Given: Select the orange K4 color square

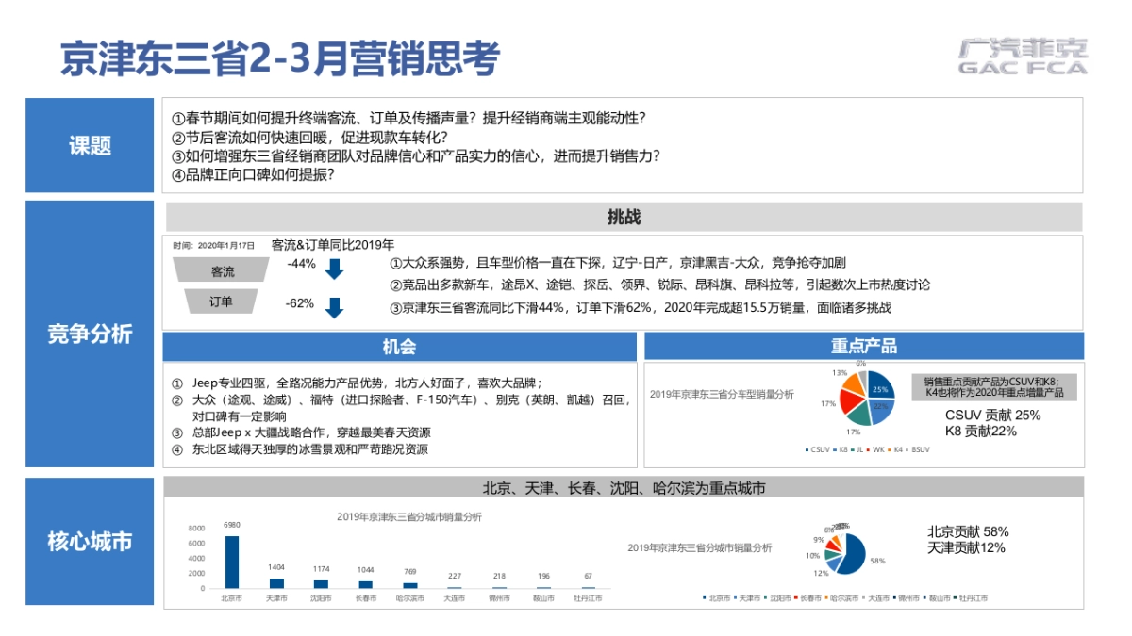Looking at the screenshot, I should tap(888, 450).
